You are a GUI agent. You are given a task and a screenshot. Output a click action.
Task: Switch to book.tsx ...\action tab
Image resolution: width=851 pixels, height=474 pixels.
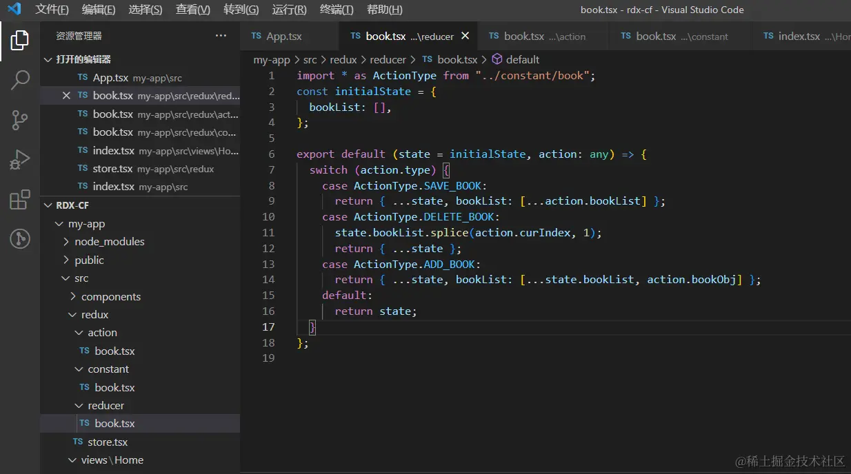coord(543,37)
